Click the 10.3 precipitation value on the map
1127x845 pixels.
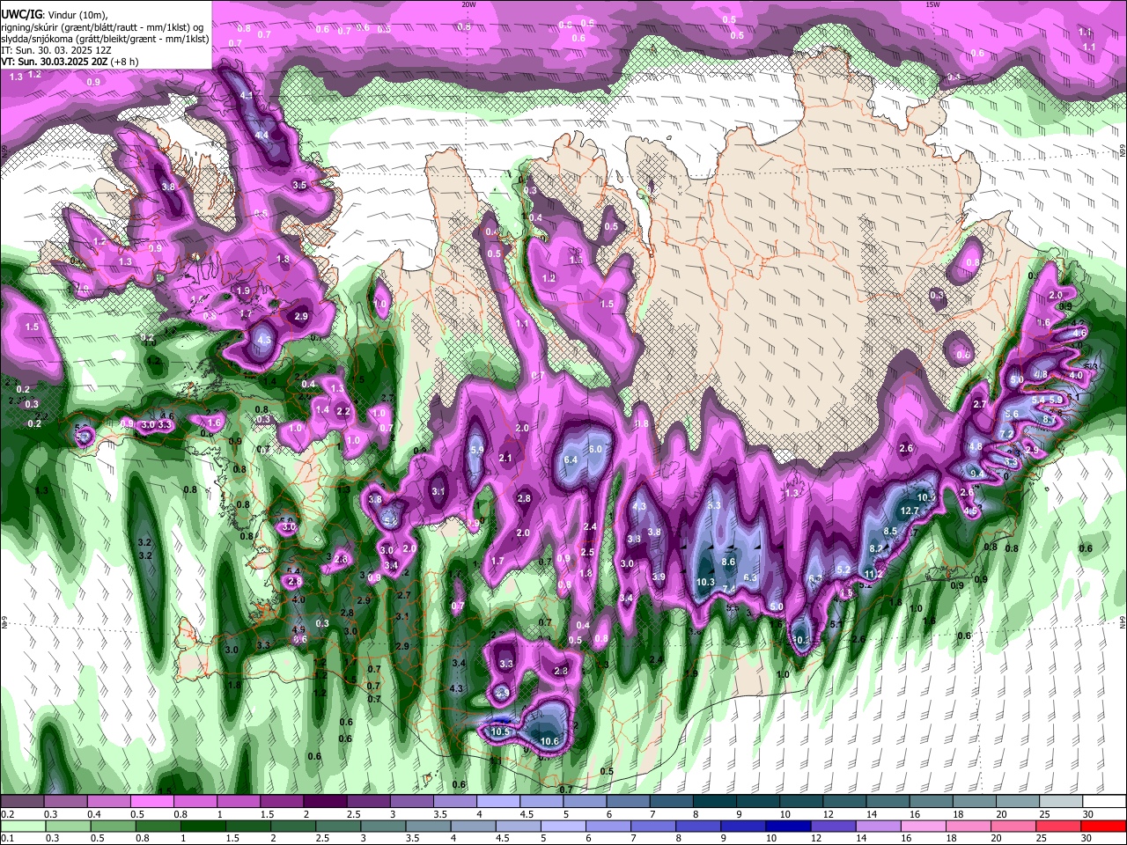(x=705, y=582)
